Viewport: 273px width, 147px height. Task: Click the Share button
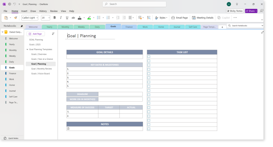251,11
